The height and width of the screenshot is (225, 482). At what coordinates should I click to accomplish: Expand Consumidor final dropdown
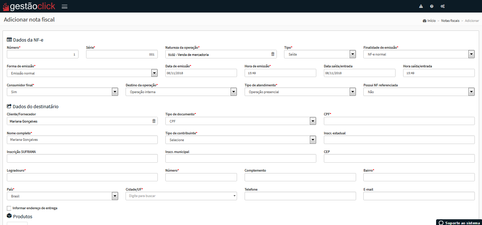coord(62,92)
